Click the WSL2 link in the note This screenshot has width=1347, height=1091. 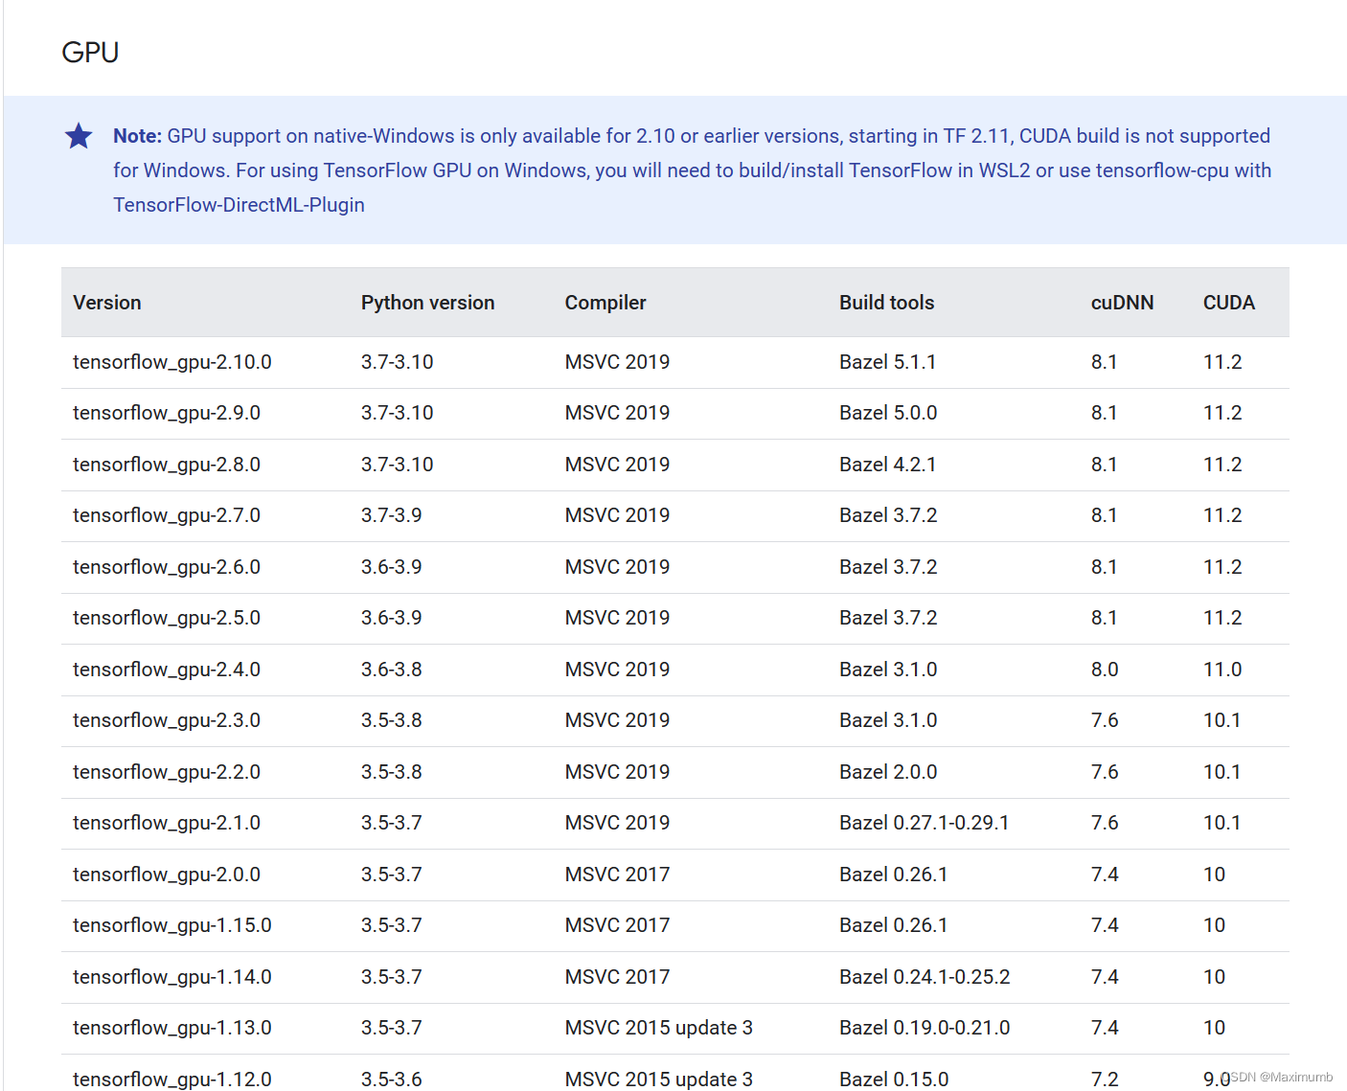(998, 170)
